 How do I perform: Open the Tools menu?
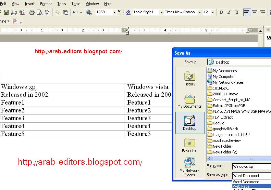(62, 4)
